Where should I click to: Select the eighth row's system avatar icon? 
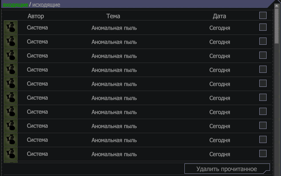coord(11,126)
